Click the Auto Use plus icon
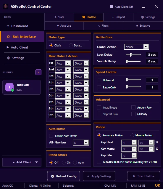 (x=58, y=26)
